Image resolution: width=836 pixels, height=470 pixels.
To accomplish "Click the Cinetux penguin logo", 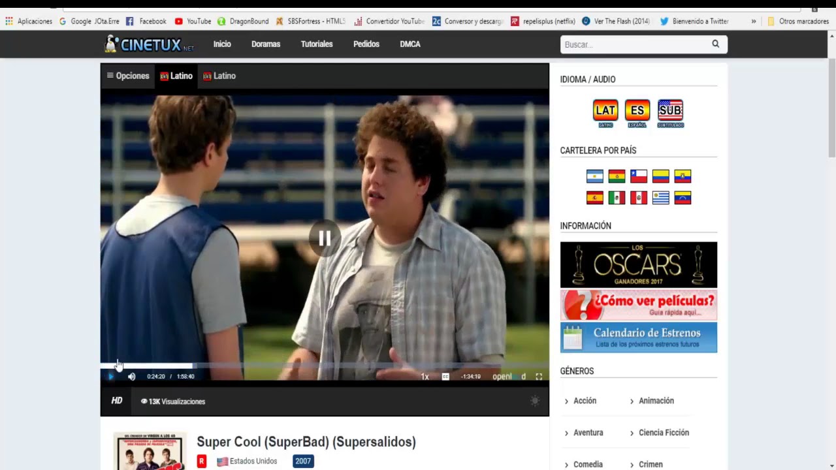I will click(149, 44).
